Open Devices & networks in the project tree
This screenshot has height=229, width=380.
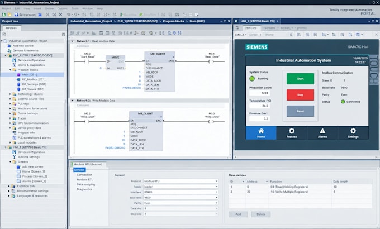[26, 51]
